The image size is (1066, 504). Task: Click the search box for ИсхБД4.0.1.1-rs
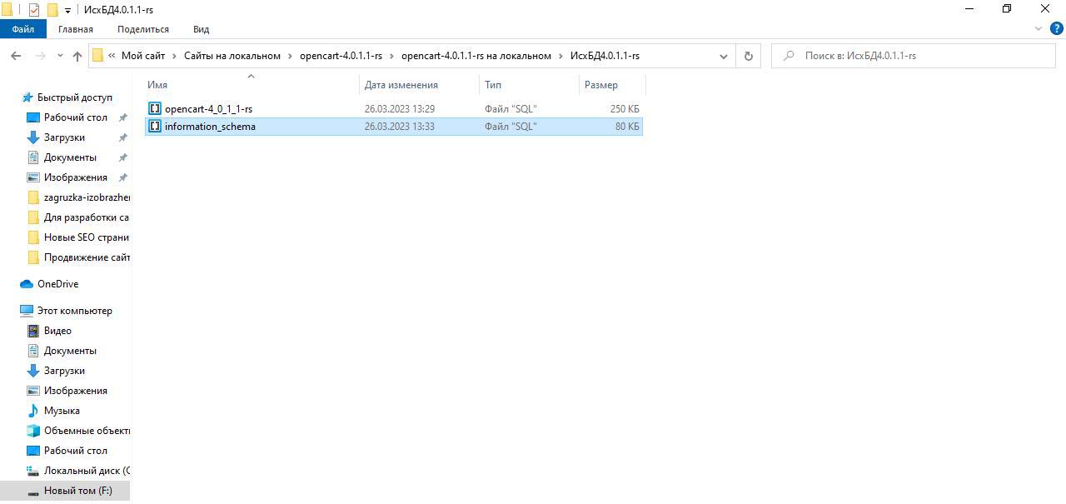coord(916,56)
